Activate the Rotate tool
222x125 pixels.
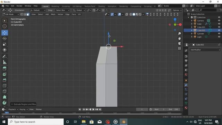tap(5, 39)
